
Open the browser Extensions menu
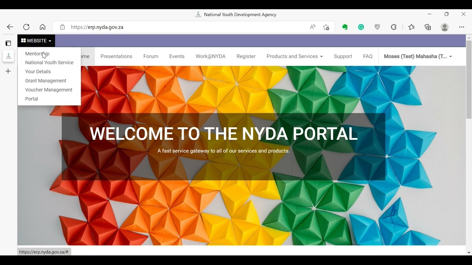pos(393,27)
